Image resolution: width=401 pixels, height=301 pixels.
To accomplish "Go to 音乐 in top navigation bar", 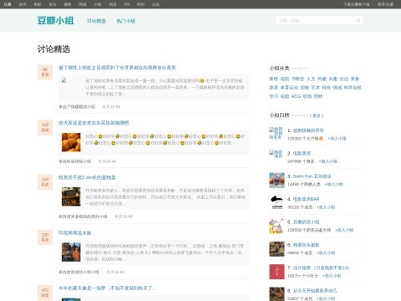I will (53, 4).
